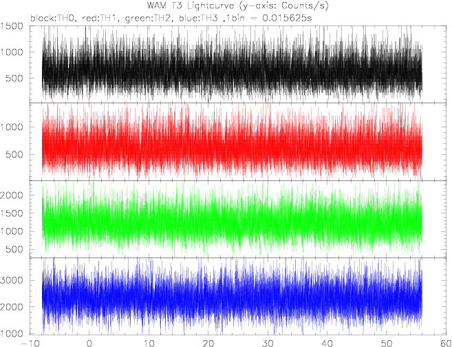The image size is (452, 347).
Task: Click the x-axis label 40
Action: click(327, 344)
